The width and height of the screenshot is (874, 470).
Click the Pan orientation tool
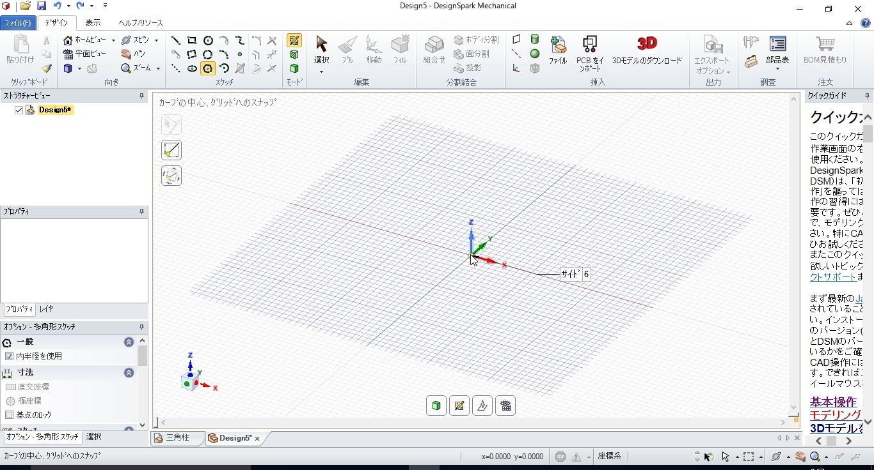click(x=133, y=54)
